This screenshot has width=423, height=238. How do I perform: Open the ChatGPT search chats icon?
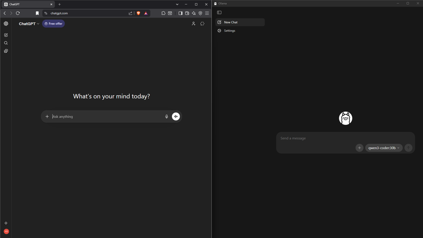6,43
